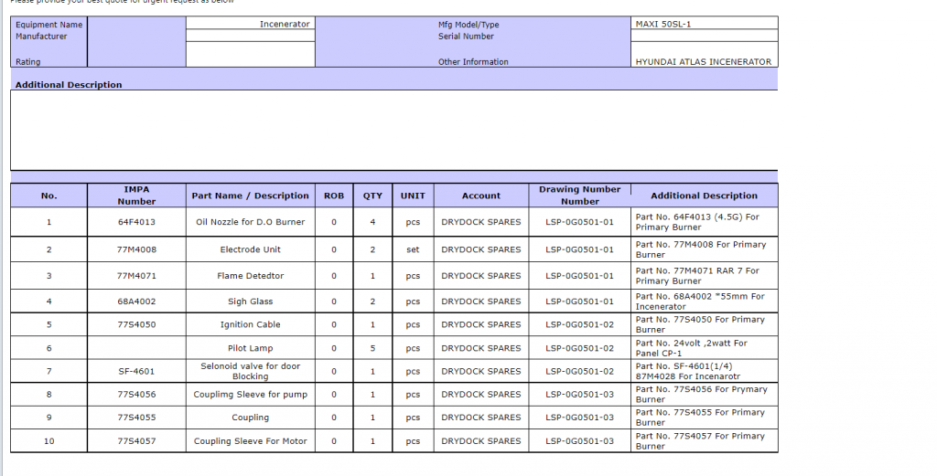Viewport: 937px width, 476px height.
Task: Click the empty Serial Number value field
Action: click(705, 37)
